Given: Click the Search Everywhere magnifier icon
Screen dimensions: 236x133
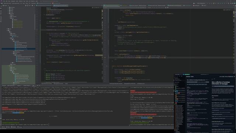Looking at the screenshot, I should point(231,3).
